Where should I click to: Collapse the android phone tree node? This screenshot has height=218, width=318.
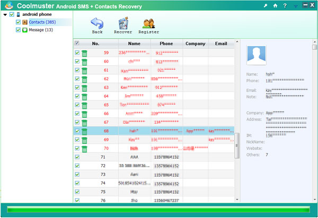click(x=5, y=15)
